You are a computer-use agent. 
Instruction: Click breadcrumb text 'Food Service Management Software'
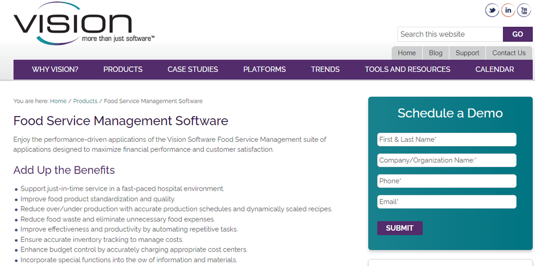153,101
